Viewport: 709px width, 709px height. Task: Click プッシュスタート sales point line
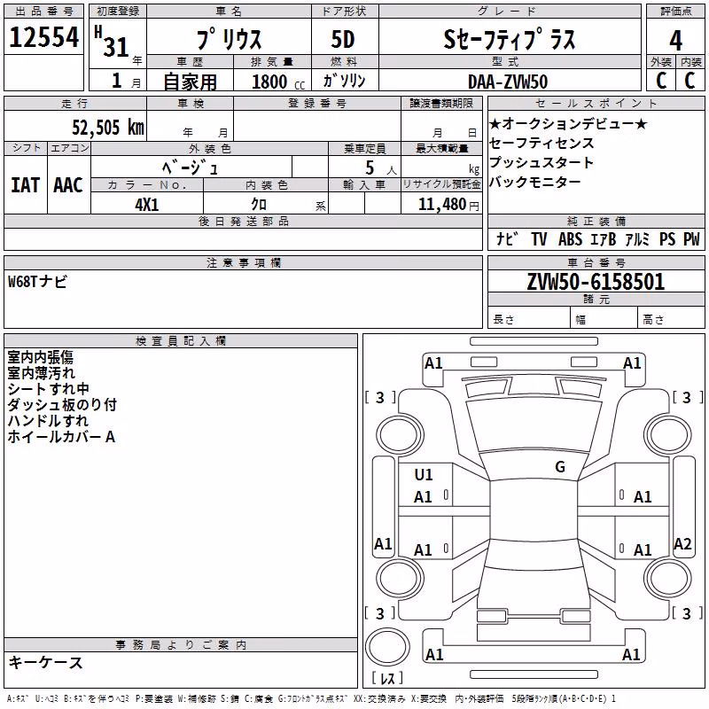click(541, 162)
